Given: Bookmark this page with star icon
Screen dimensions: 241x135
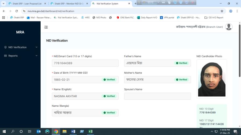Looking at the screenshot, I should (222, 11).
